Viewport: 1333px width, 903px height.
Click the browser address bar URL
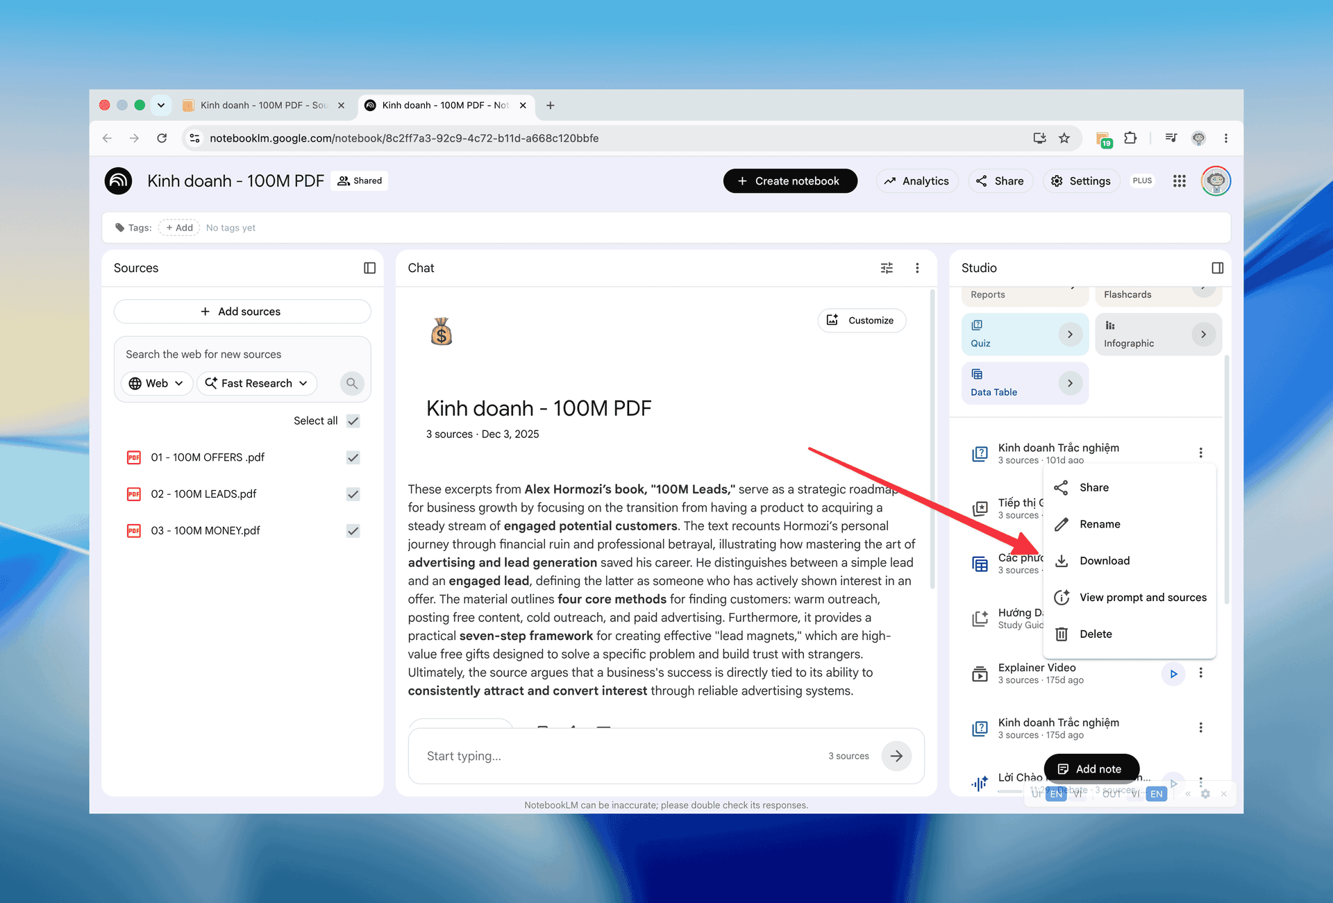[x=404, y=138]
